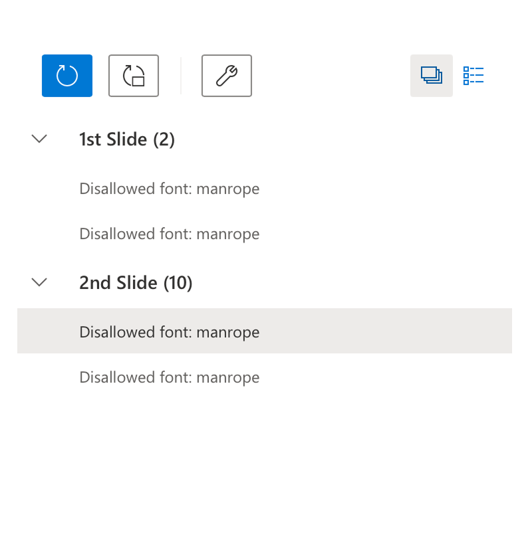
Task: Click the blue refresh check button
Action: click(x=67, y=76)
